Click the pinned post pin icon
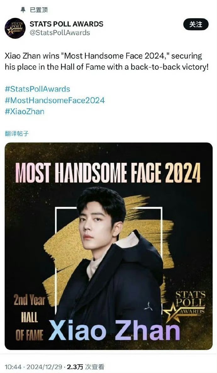The width and height of the screenshot is (217, 373). coord(23,10)
